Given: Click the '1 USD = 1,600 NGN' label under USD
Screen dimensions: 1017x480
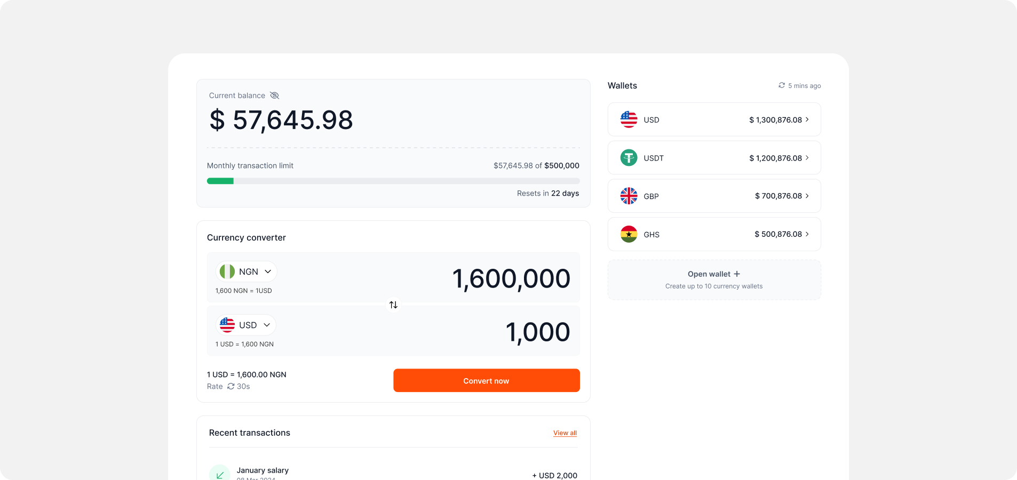Looking at the screenshot, I should [244, 344].
